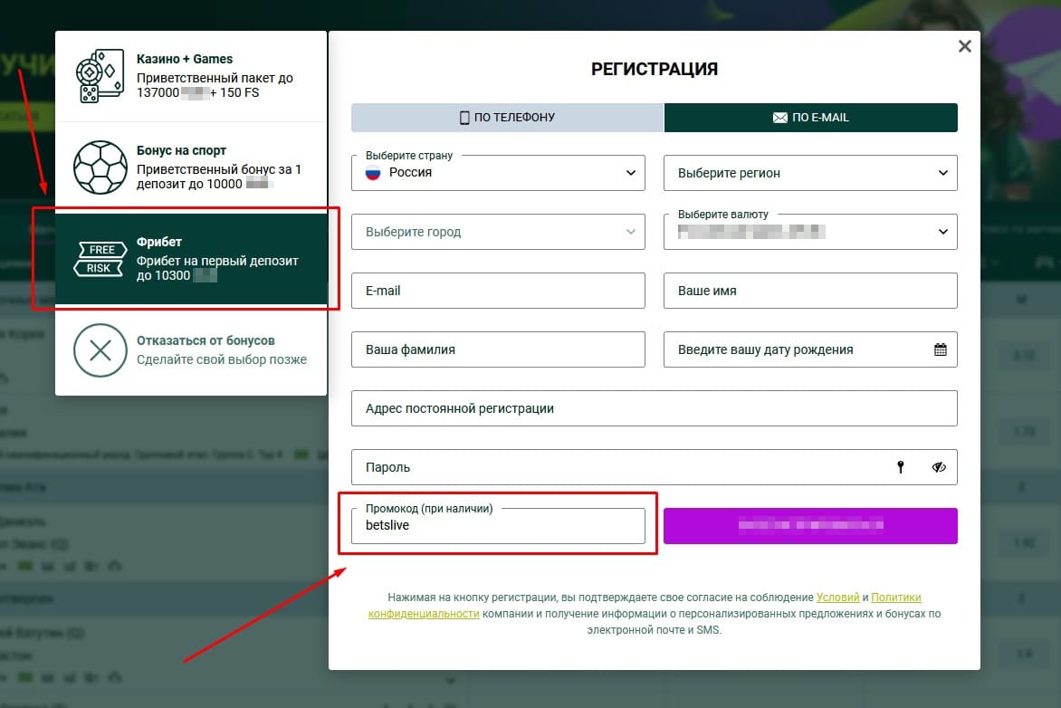The width and height of the screenshot is (1061, 708).
Task: Click the purple registration button
Action: point(810,526)
